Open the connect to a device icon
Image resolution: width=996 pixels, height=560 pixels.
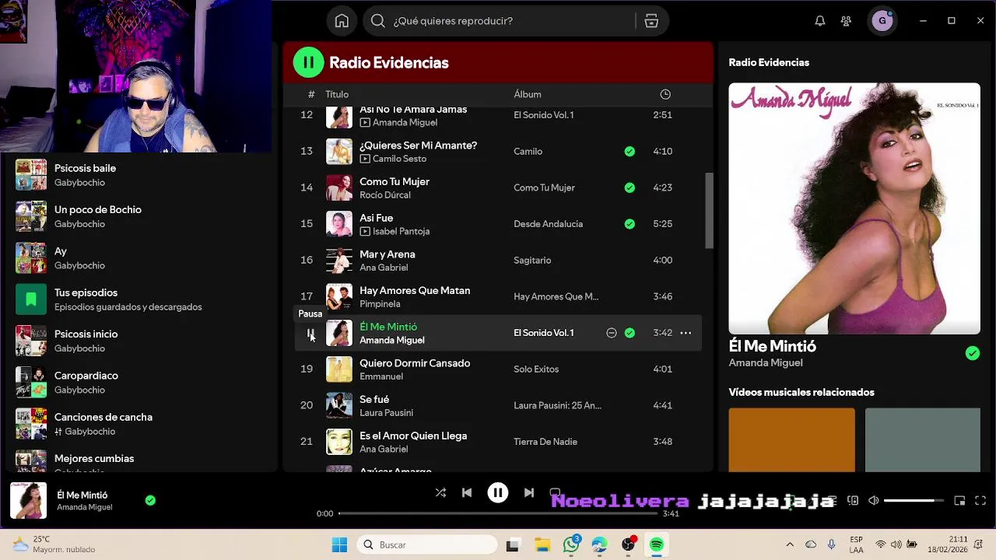tap(853, 501)
